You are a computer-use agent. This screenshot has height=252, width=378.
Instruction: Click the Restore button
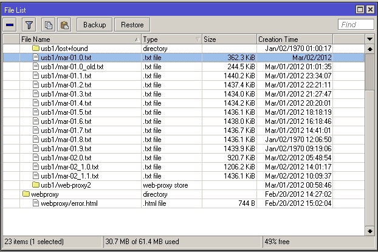pyautogui.click(x=132, y=25)
